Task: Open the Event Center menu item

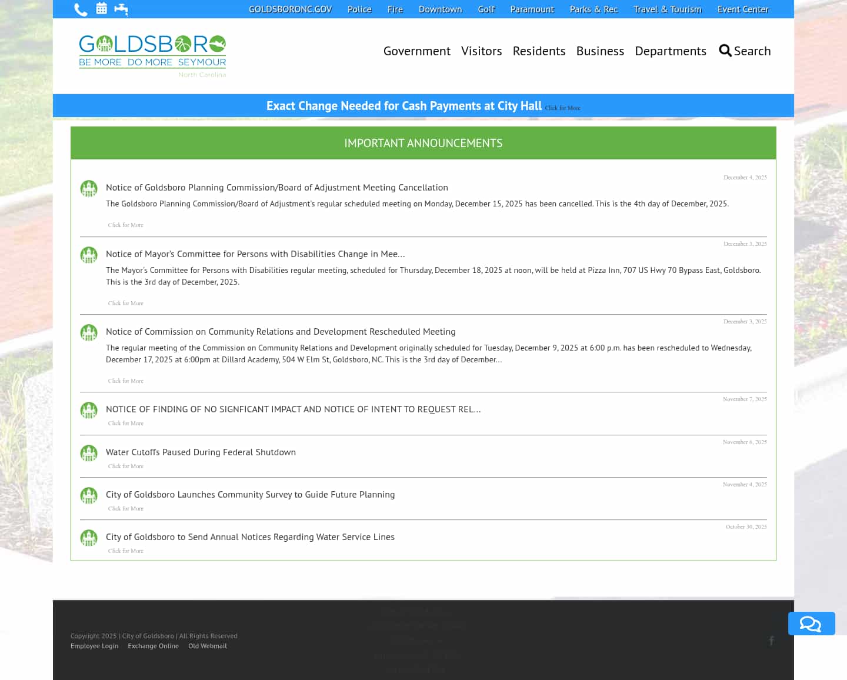Action: [x=743, y=9]
